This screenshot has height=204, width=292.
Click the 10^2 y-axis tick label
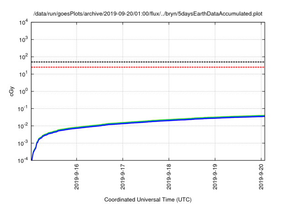tap(24, 57)
